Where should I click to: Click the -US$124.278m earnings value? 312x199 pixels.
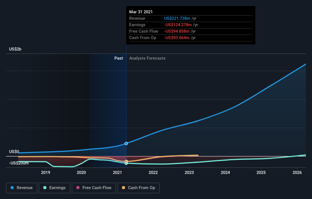click(178, 25)
